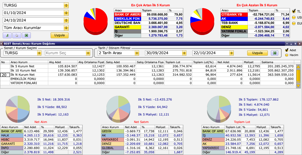302x155 pixels.
Task: Click the Net Satım pie chart
Action: [118, 109]
